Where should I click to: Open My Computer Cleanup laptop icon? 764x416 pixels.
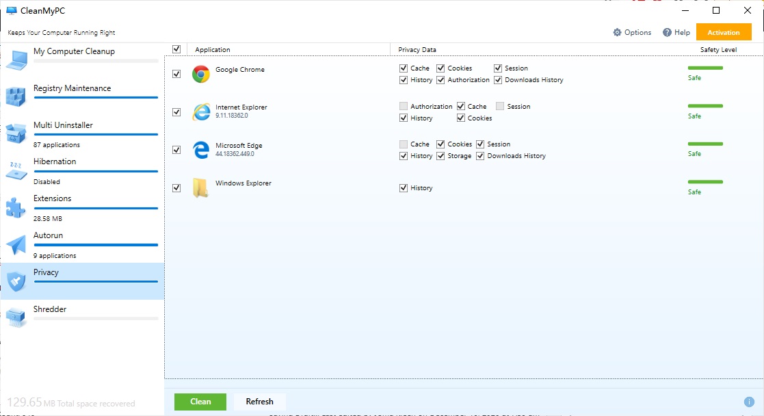click(16, 60)
